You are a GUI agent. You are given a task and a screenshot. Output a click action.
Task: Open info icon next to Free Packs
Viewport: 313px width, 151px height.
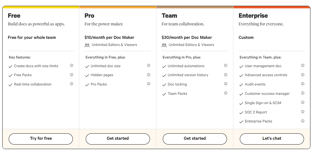(72, 75)
